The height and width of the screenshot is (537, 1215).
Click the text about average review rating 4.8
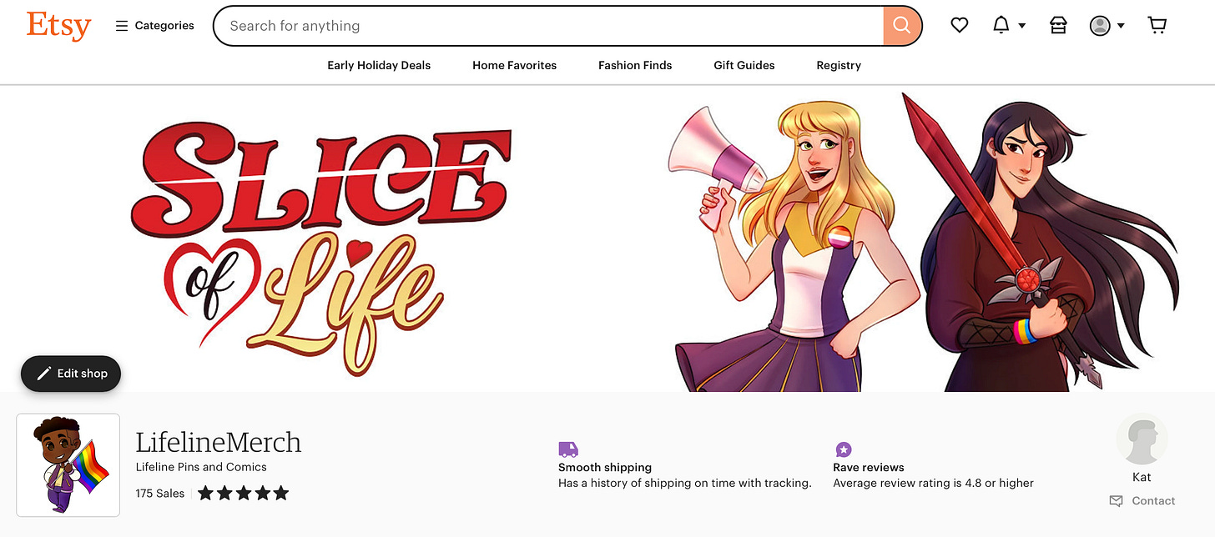(933, 483)
